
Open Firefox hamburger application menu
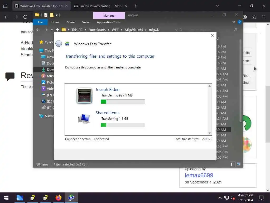click(264, 17)
